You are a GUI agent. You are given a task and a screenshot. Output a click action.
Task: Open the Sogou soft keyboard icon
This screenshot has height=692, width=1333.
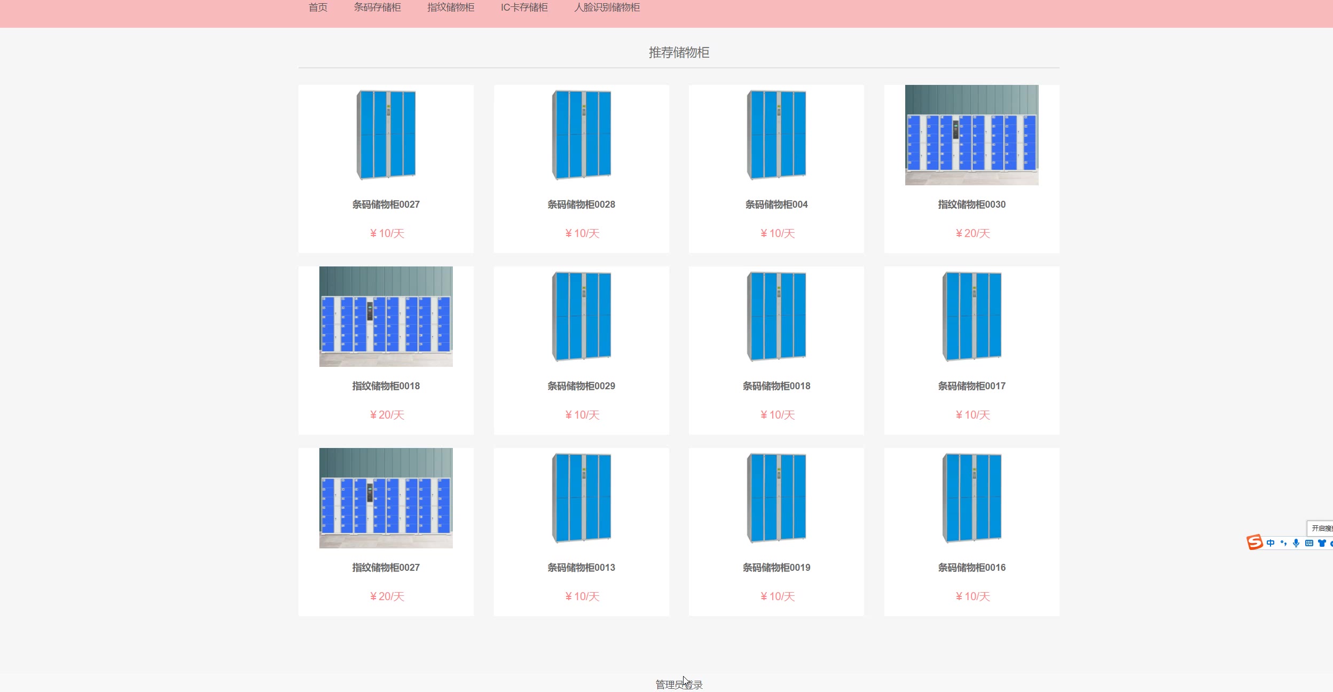1309,543
